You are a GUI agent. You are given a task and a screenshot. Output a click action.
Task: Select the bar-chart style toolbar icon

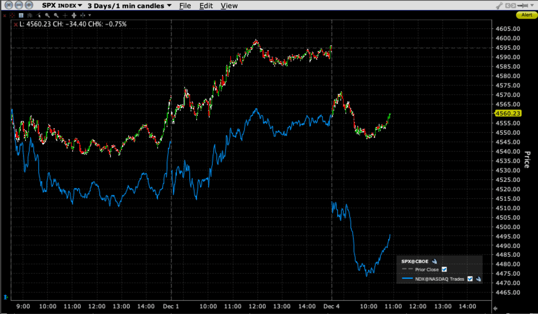tap(30, 16)
